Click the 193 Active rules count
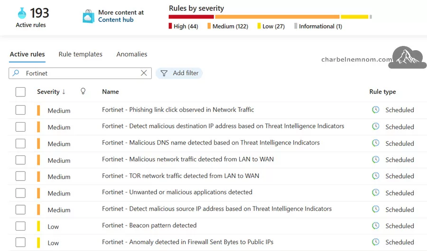The width and height of the screenshot is (427, 251). point(39,13)
